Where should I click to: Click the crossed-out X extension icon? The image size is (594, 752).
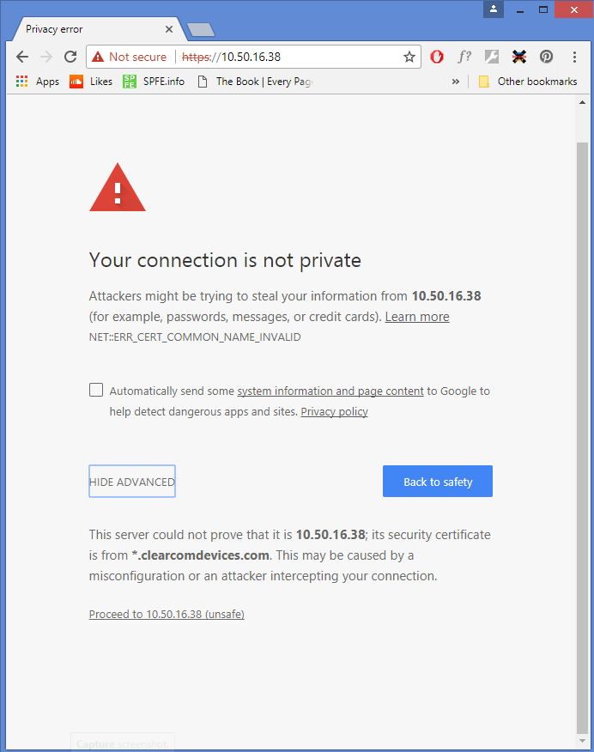(x=518, y=57)
